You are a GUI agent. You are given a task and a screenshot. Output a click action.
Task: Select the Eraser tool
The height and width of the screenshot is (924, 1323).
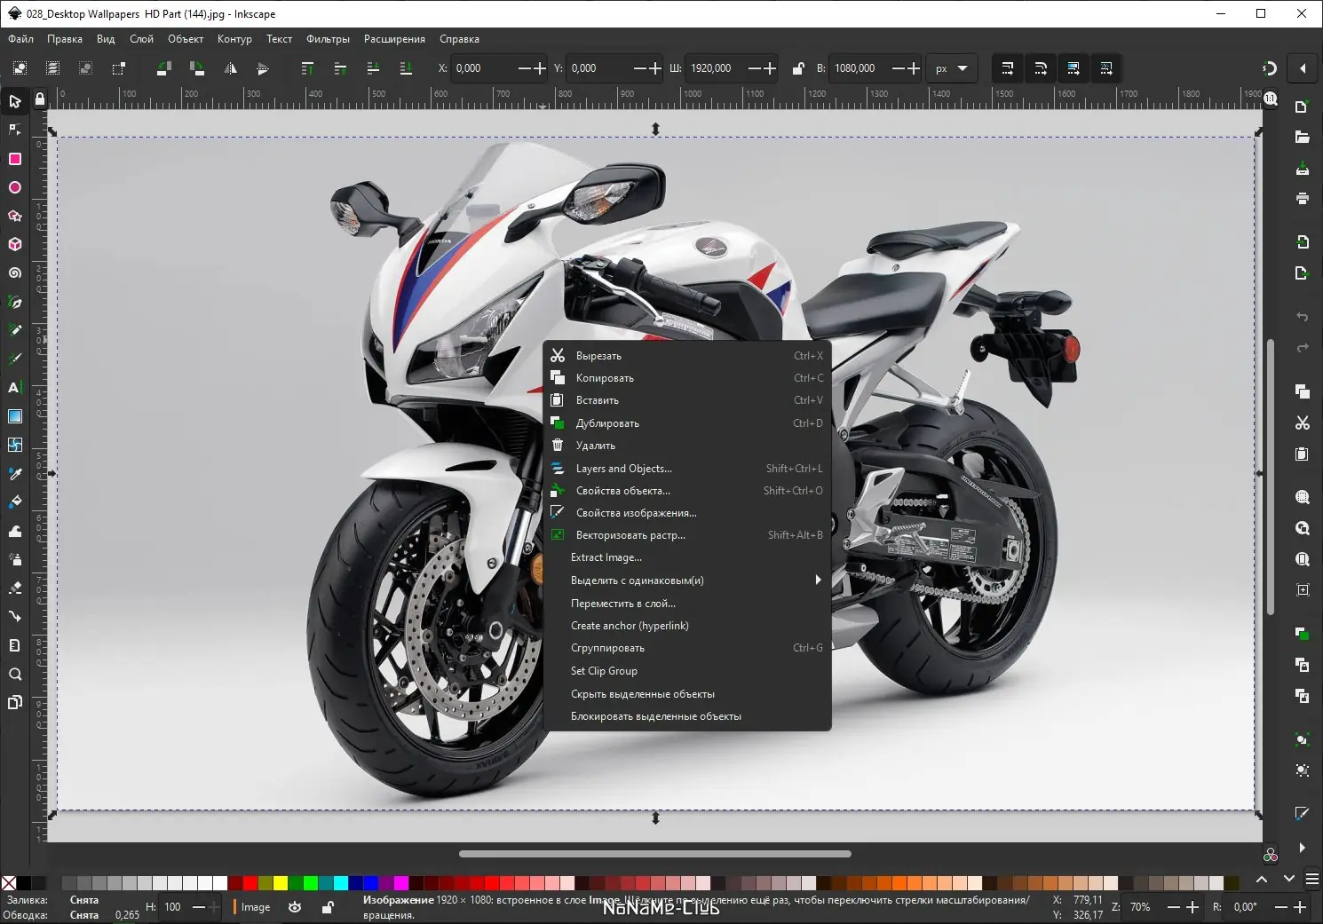[x=15, y=588]
